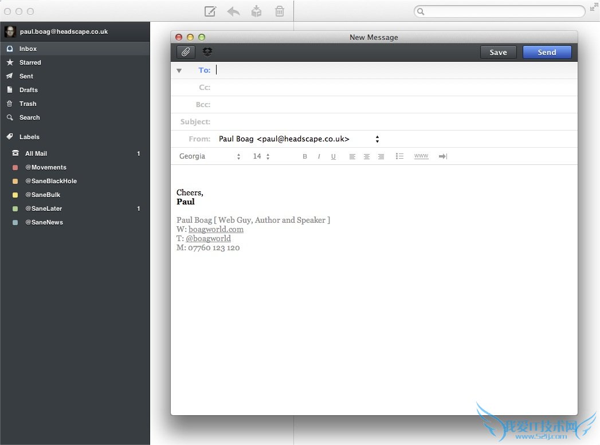Click the reply icon in the top toolbar

coord(233,11)
